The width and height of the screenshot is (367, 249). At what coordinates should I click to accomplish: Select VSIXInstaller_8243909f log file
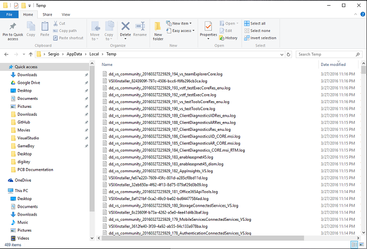158,81
